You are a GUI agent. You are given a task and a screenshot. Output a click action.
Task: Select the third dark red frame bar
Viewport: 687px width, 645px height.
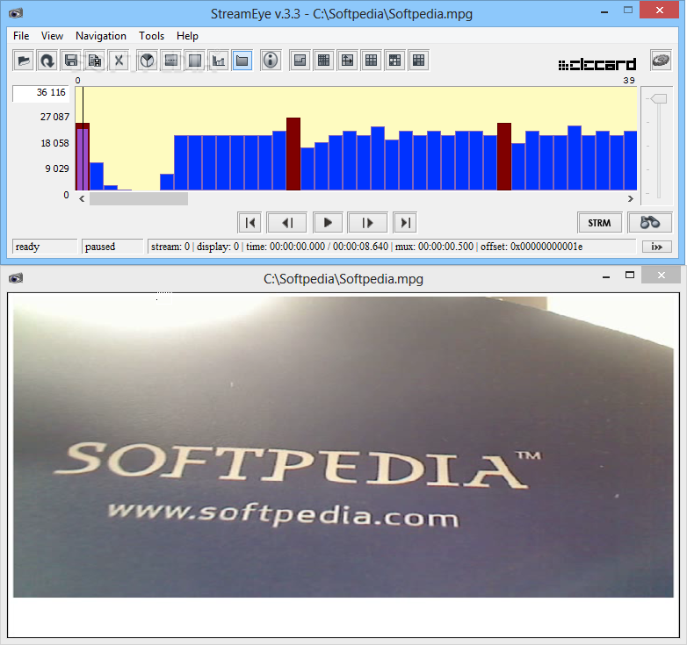504,156
